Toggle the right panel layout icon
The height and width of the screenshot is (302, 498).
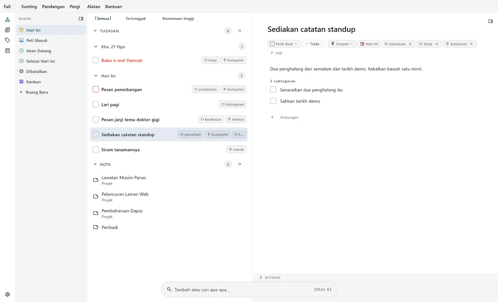491,21
